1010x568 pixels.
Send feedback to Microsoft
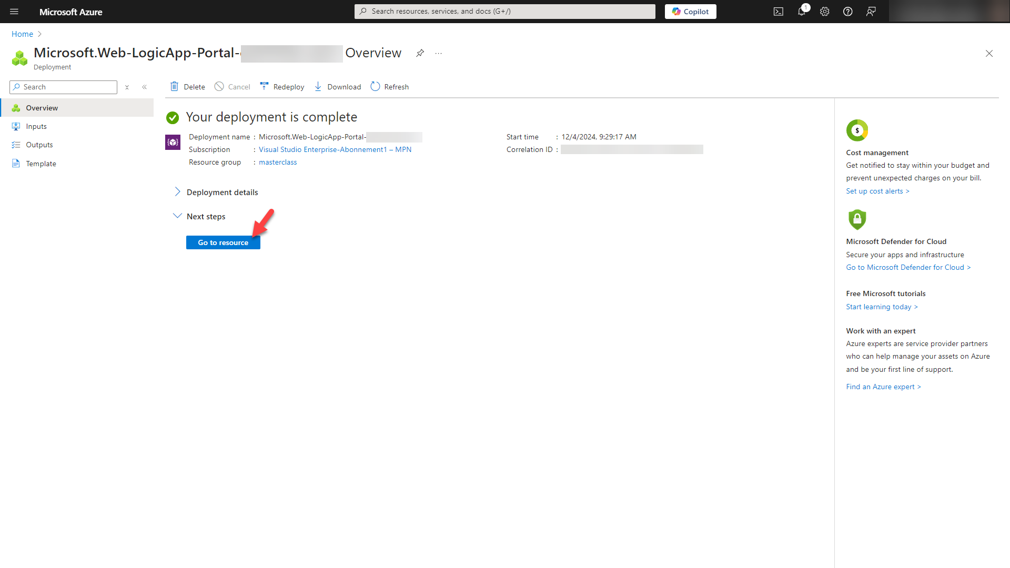click(871, 11)
